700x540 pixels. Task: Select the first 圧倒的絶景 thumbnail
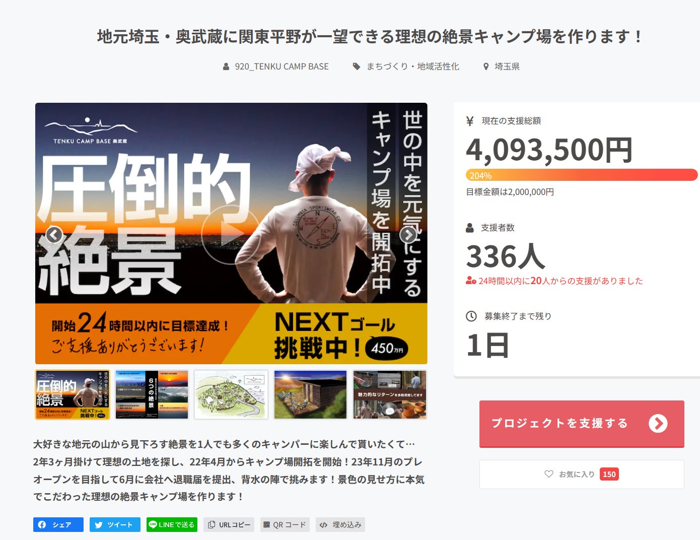pyautogui.click(x=73, y=394)
